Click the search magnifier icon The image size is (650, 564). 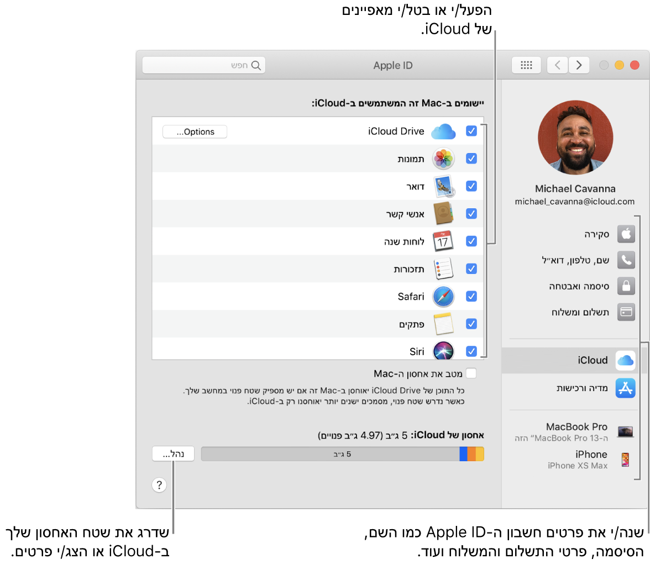256,66
